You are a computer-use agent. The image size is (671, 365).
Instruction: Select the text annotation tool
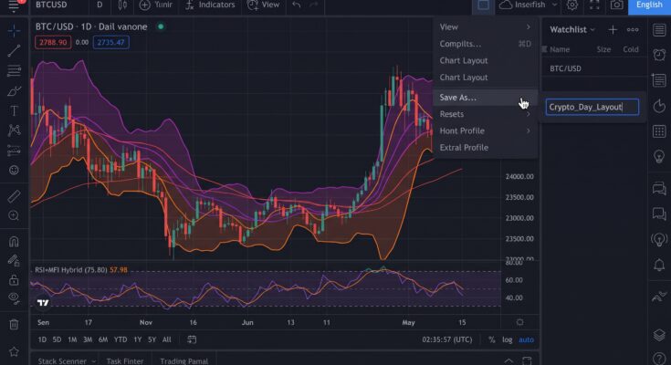click(x=14, y=110)
